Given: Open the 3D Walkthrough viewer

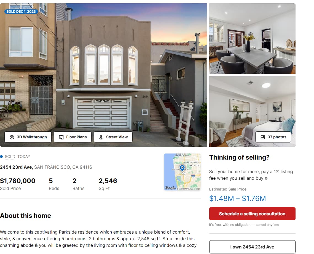Looking at the screenshot, I should pyautogui.click(x=28, y=137).
